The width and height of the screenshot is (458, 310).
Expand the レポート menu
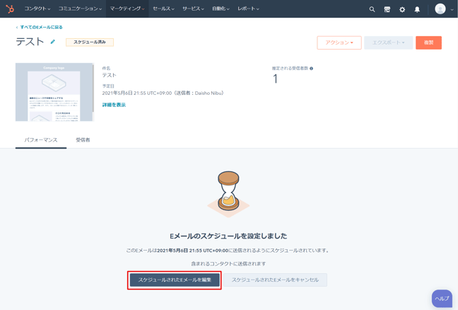pos(248,8)
